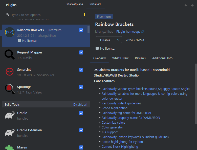Click warning icon in the details pane
This screenshot has width=197, height=150.
coord(97,48)
